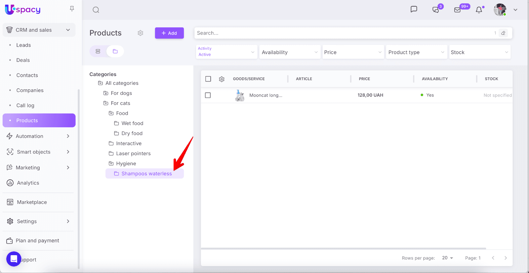This screenshot has height=273, width=529.
Task: Click the Add product button
Action: 169,33
